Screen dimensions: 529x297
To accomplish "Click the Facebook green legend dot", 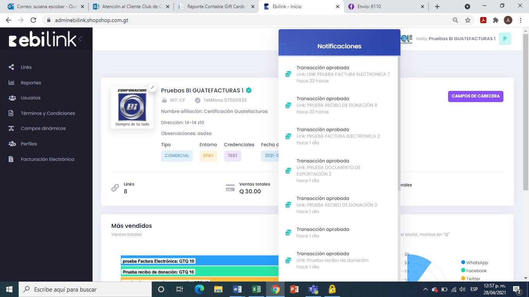I will click(x=463, y=271).
